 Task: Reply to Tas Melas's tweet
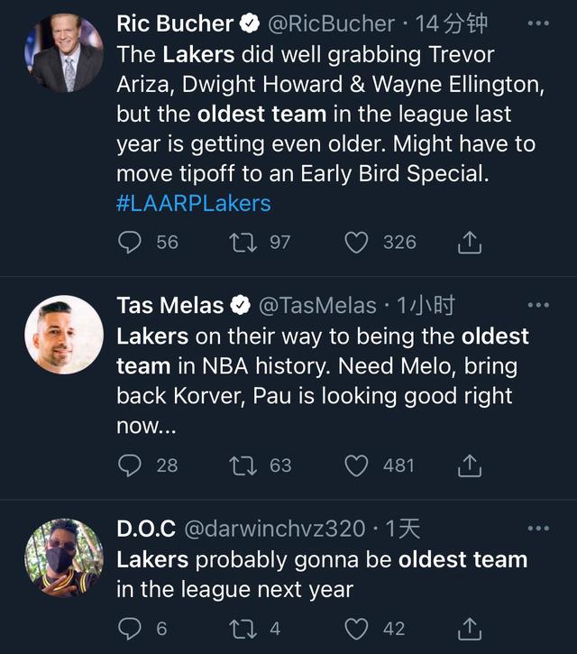pyautogui.click(x=131, y=465)
